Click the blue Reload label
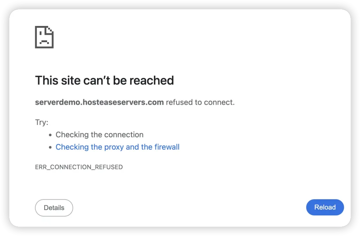The image size is (360, 236). click(x=324, y=207)
